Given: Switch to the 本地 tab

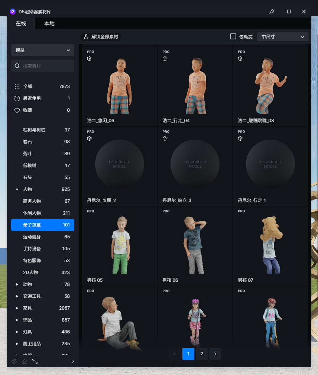Looking at the screenshot, I should (49, 23).
